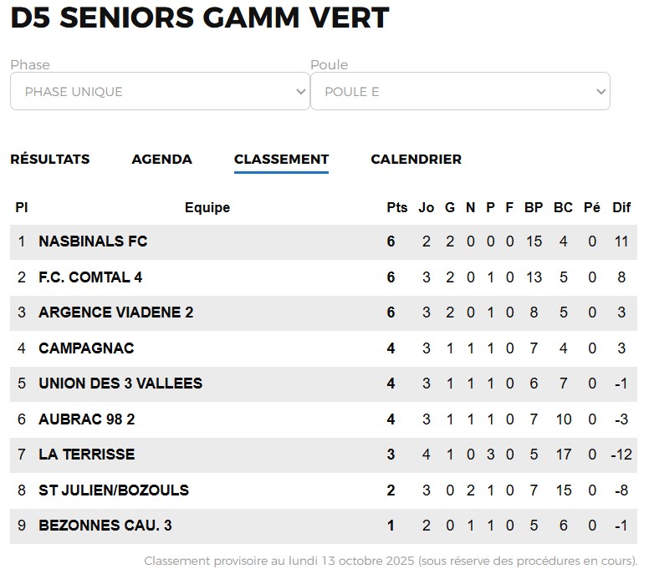Open ST JULIEN/BOZOULS team entry
Image resolution: width=649 pixels, height=569 pixels.
tap(114, 490)
